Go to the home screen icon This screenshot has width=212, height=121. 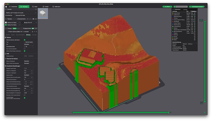click(6, 7)
